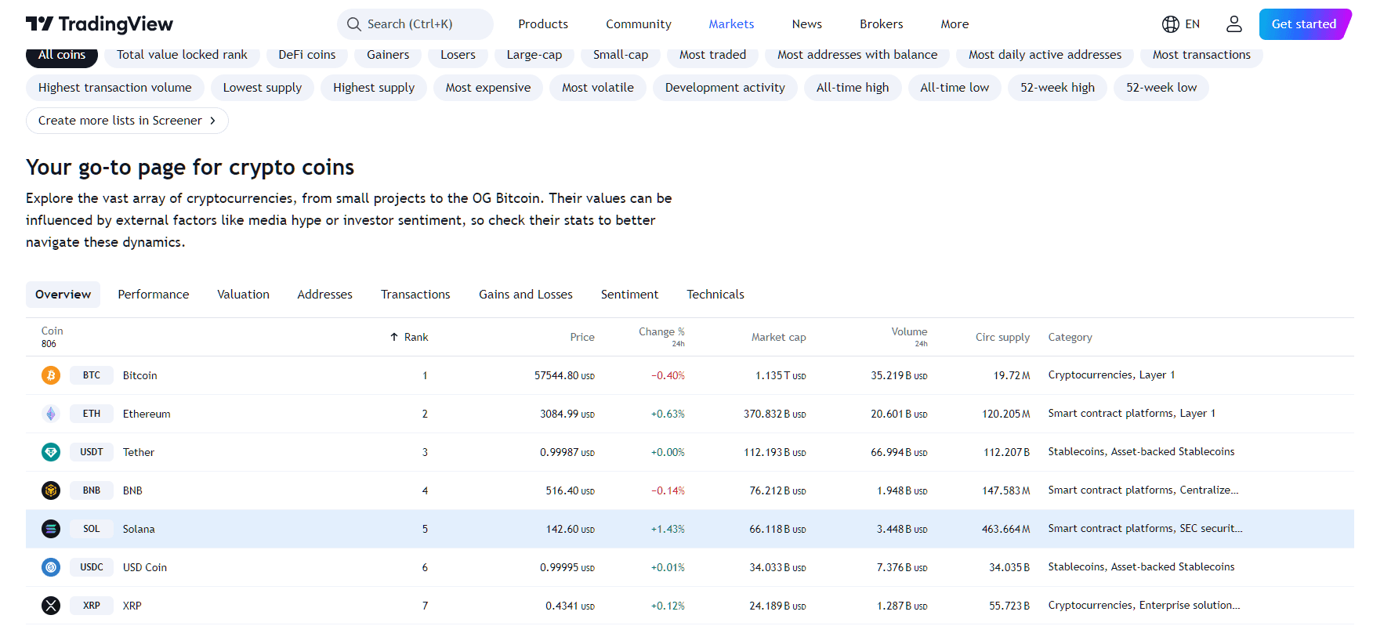Click the BNB coin logo
Screen dimensions: 1373x626
pyautogui.click(x=51, y=490)
